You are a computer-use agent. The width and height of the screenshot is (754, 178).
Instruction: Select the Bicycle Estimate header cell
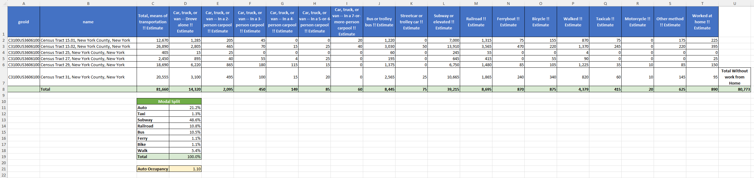pyautogui.click(x=540, y=22)
